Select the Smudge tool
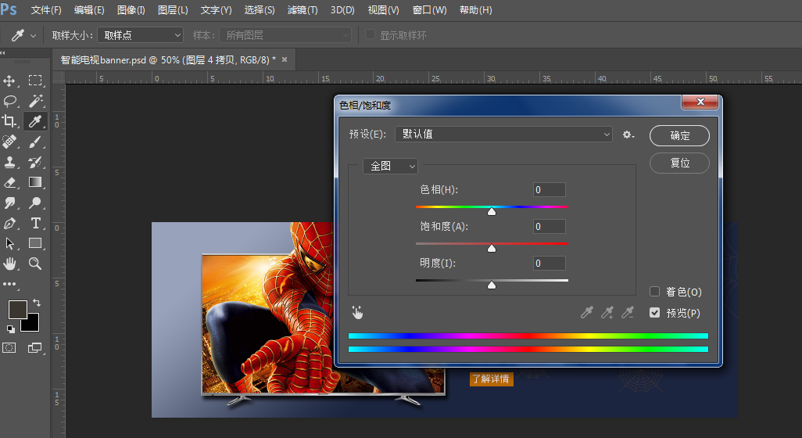802x438 pixels. [x=9, y=203]
